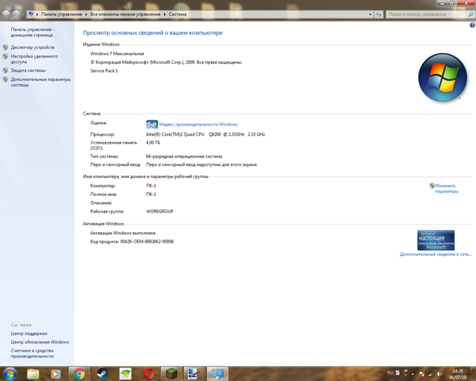Open the recent pages dropdown arrow
Viewport: 476px width, 381px height.
click(23, 14)
